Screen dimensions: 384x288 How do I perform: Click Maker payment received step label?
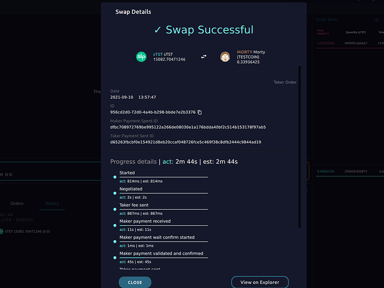point(145,221)
